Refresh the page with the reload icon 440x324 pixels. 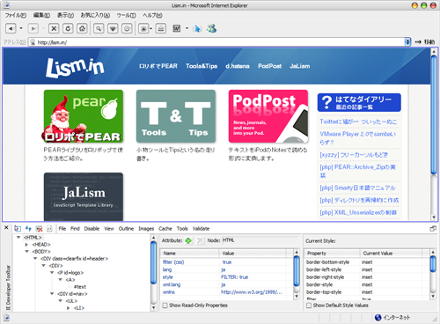(68, 28)
